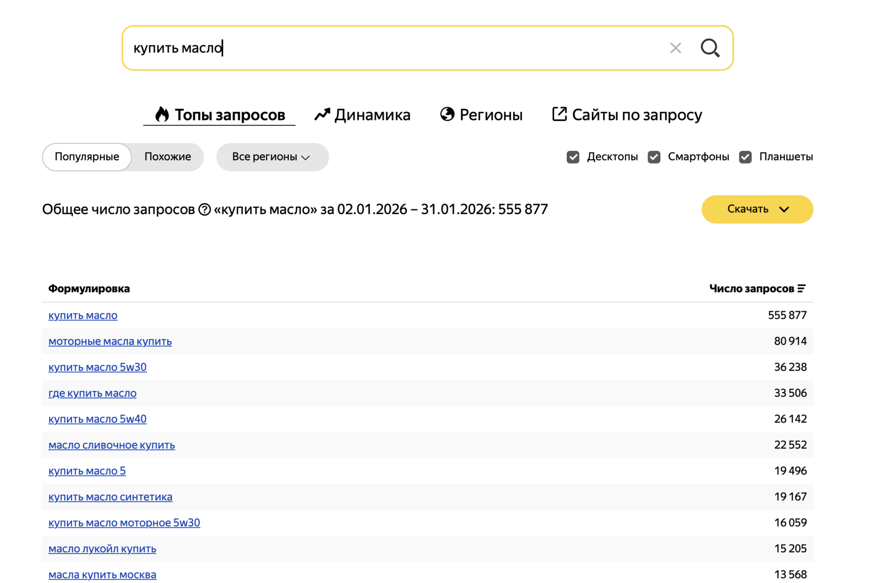Click the globe icon for Регионы
880x583 pixels.
tap(447, 114)
